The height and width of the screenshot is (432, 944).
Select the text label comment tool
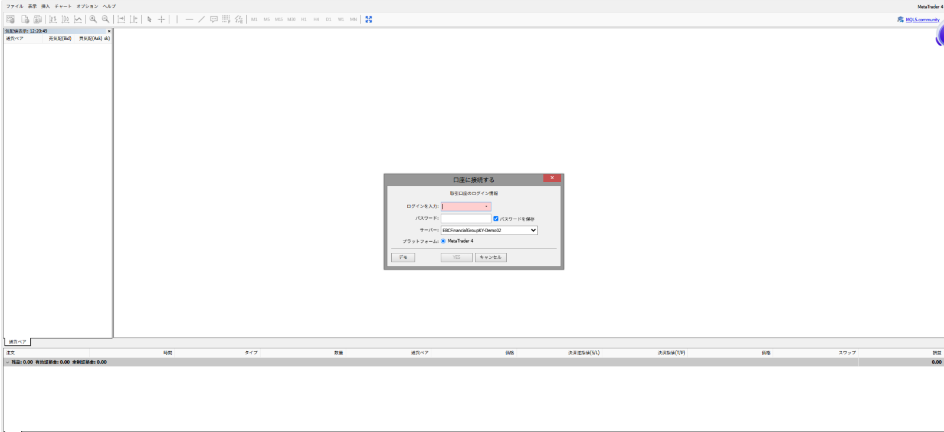point(214,19)
